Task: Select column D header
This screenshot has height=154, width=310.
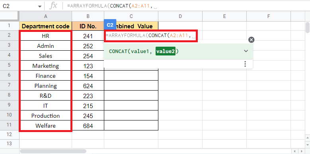Action: click(x=180, y=16)
